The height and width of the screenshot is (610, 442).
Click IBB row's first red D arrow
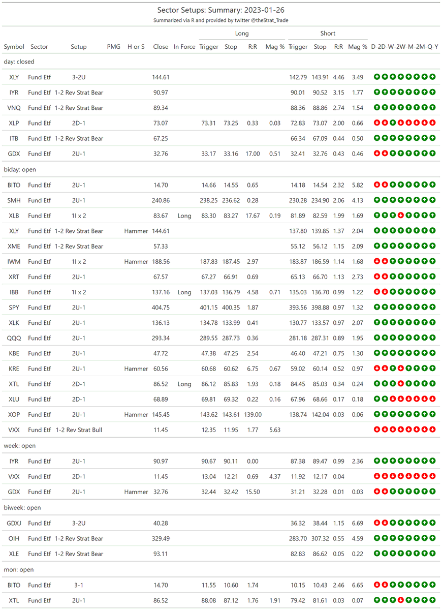(377, 292)
